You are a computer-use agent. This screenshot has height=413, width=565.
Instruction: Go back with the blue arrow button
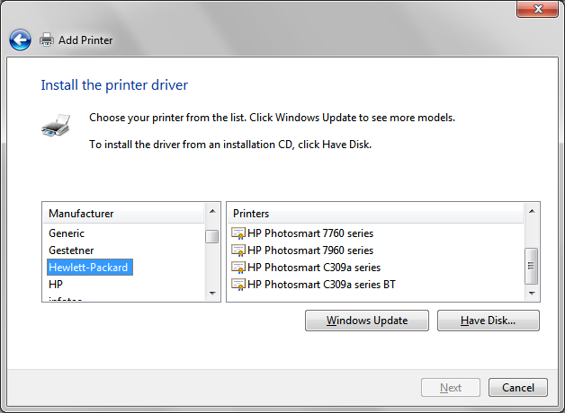point(20,40)
